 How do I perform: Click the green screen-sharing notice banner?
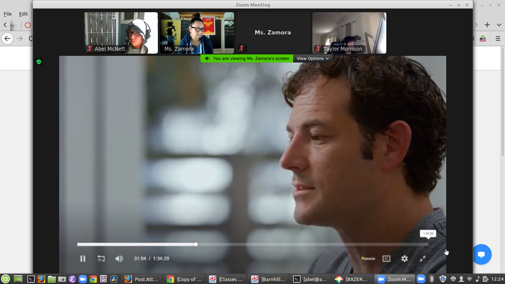(247, 58)
